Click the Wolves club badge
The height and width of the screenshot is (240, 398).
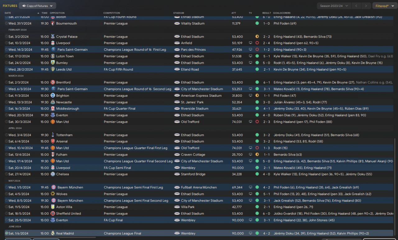tap(53, 194)
